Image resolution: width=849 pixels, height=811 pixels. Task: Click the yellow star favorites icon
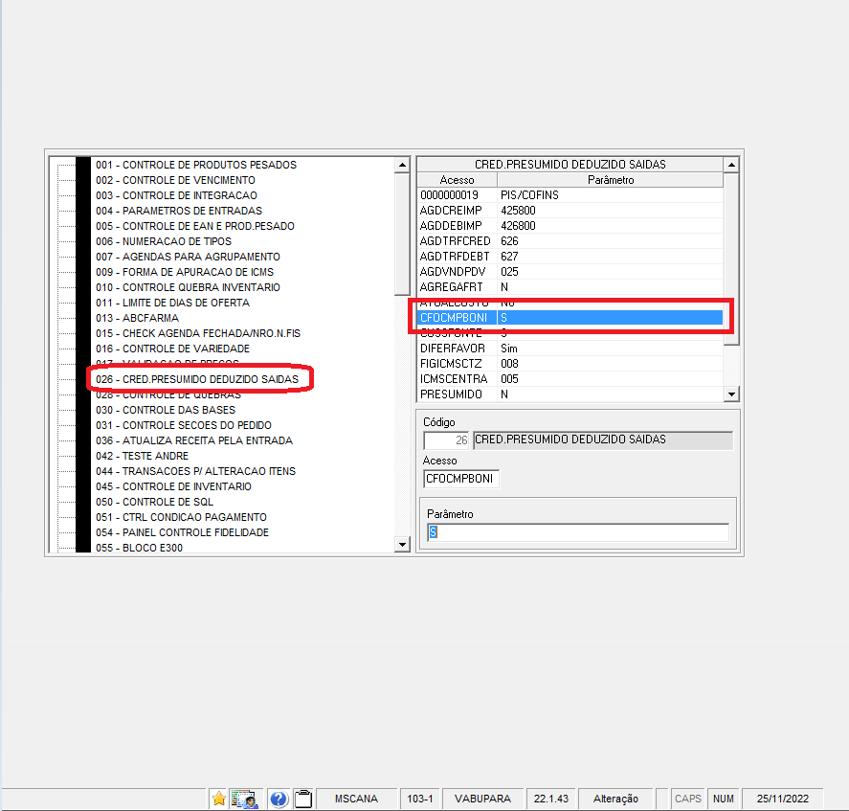click(219, 799)
